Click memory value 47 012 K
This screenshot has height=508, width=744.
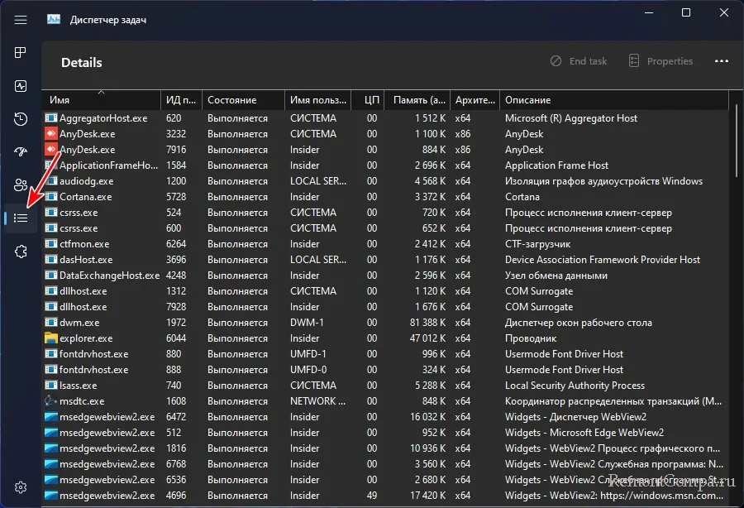428,338
